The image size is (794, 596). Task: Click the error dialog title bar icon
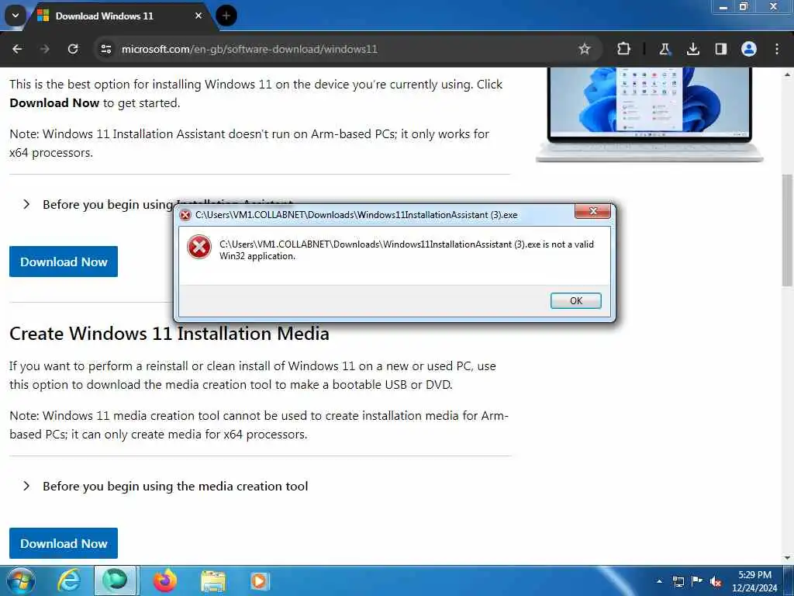[185, 215]
